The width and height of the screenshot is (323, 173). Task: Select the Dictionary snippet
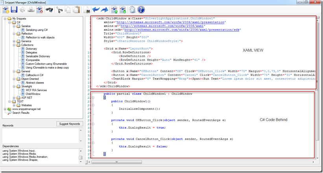(31, 49)
